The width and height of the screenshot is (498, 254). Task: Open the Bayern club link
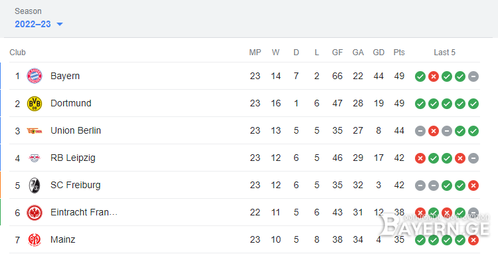[x=65, y=76]
